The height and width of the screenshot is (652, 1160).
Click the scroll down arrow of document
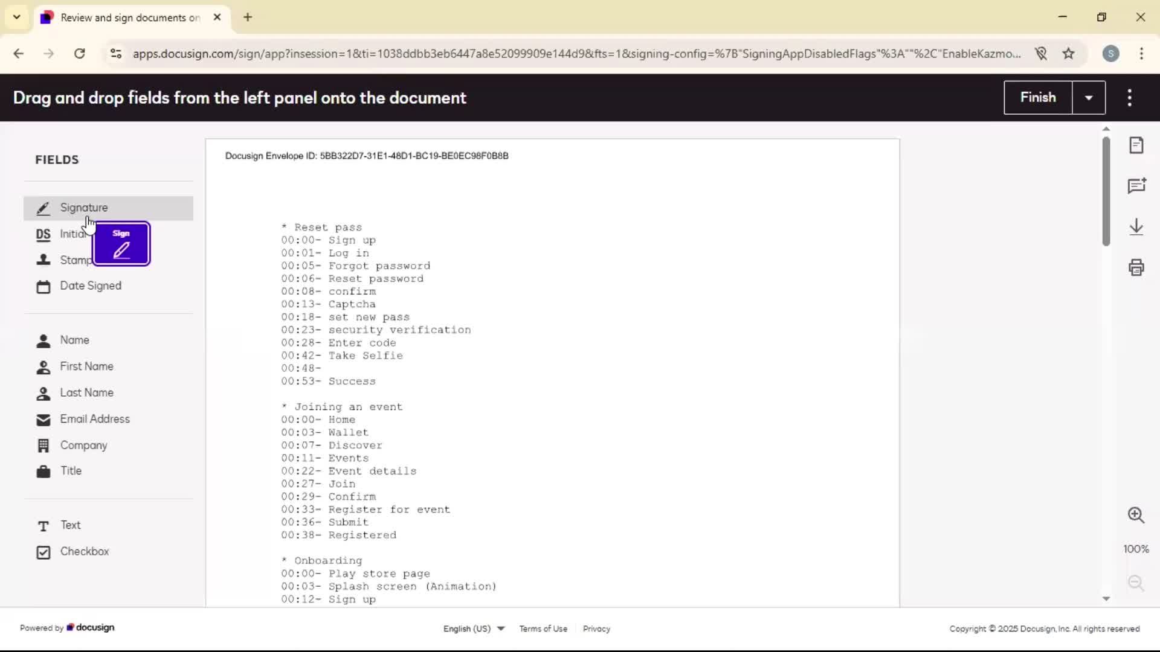[1106, 599]
